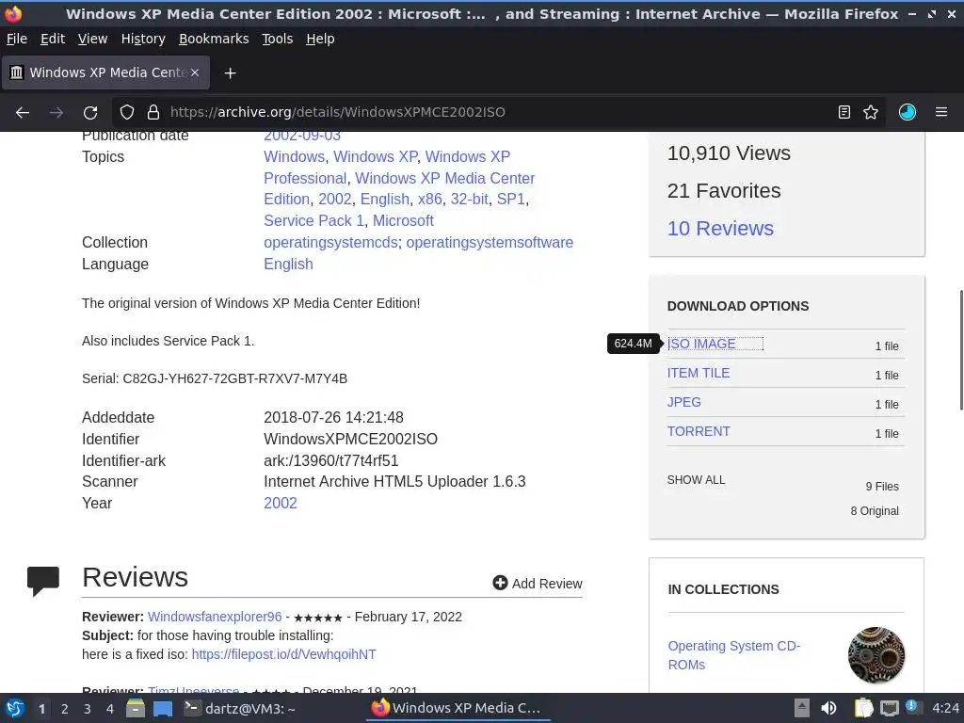Open the Bookmarks menu
This screenshot has width=964, height=723.
pyautogui.click(x=214, y=39)
